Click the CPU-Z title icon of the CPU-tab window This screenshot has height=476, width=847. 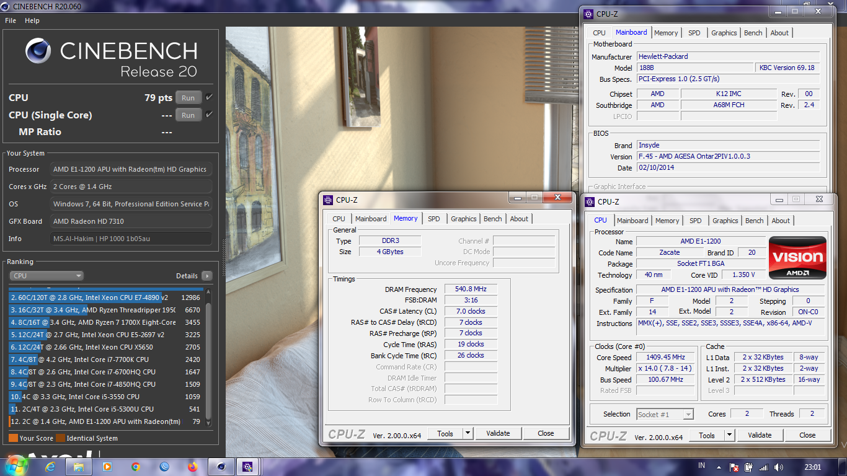[x=590, y=201]
